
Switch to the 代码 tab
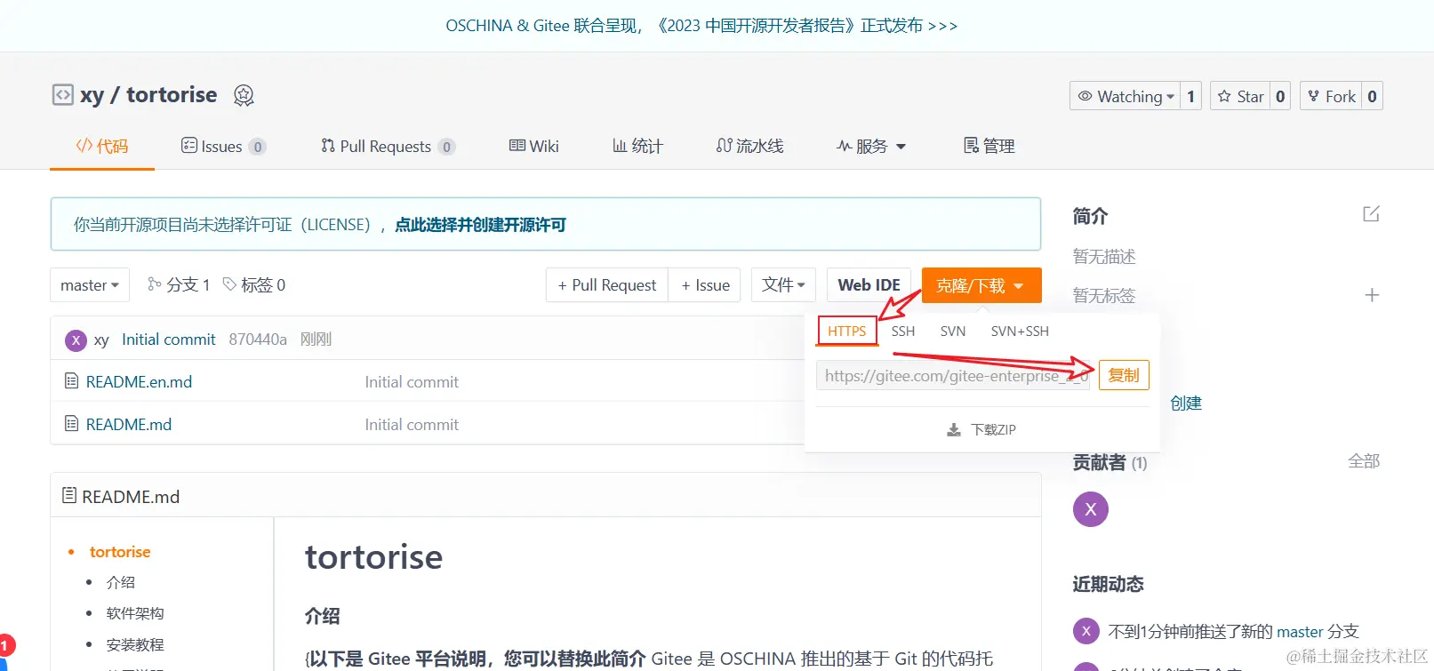coord(102,147)
